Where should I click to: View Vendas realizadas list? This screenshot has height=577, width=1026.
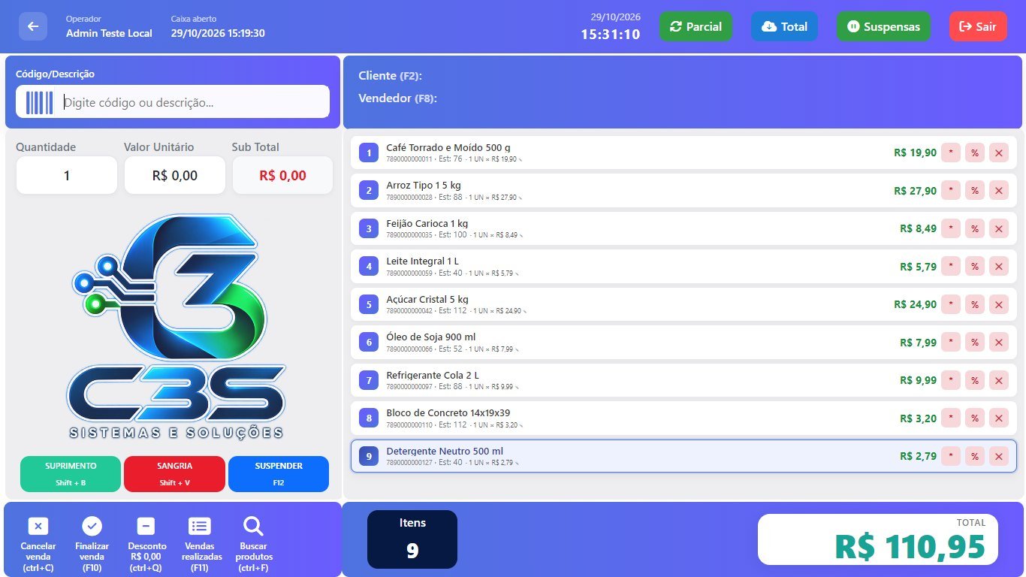200,544
